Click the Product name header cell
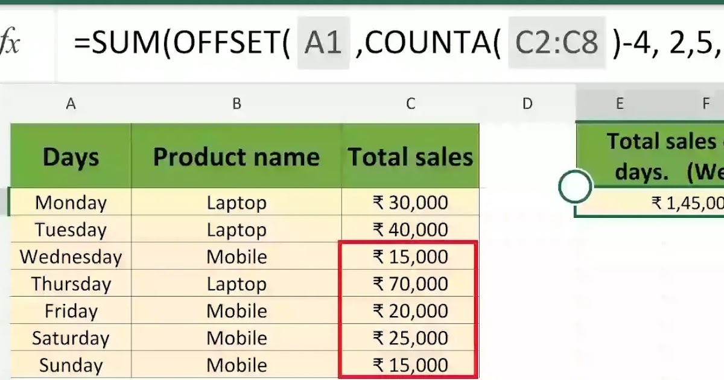Screen dimensions: 724x380 (236, 156)
